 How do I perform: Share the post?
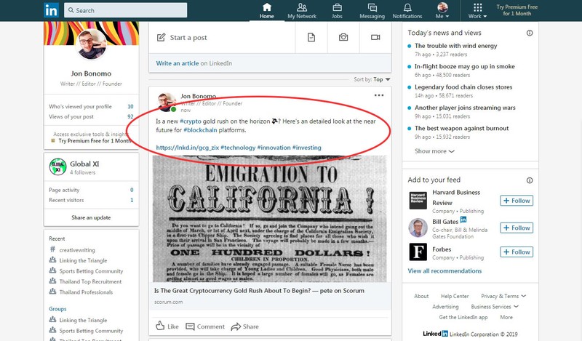(244, 326)
